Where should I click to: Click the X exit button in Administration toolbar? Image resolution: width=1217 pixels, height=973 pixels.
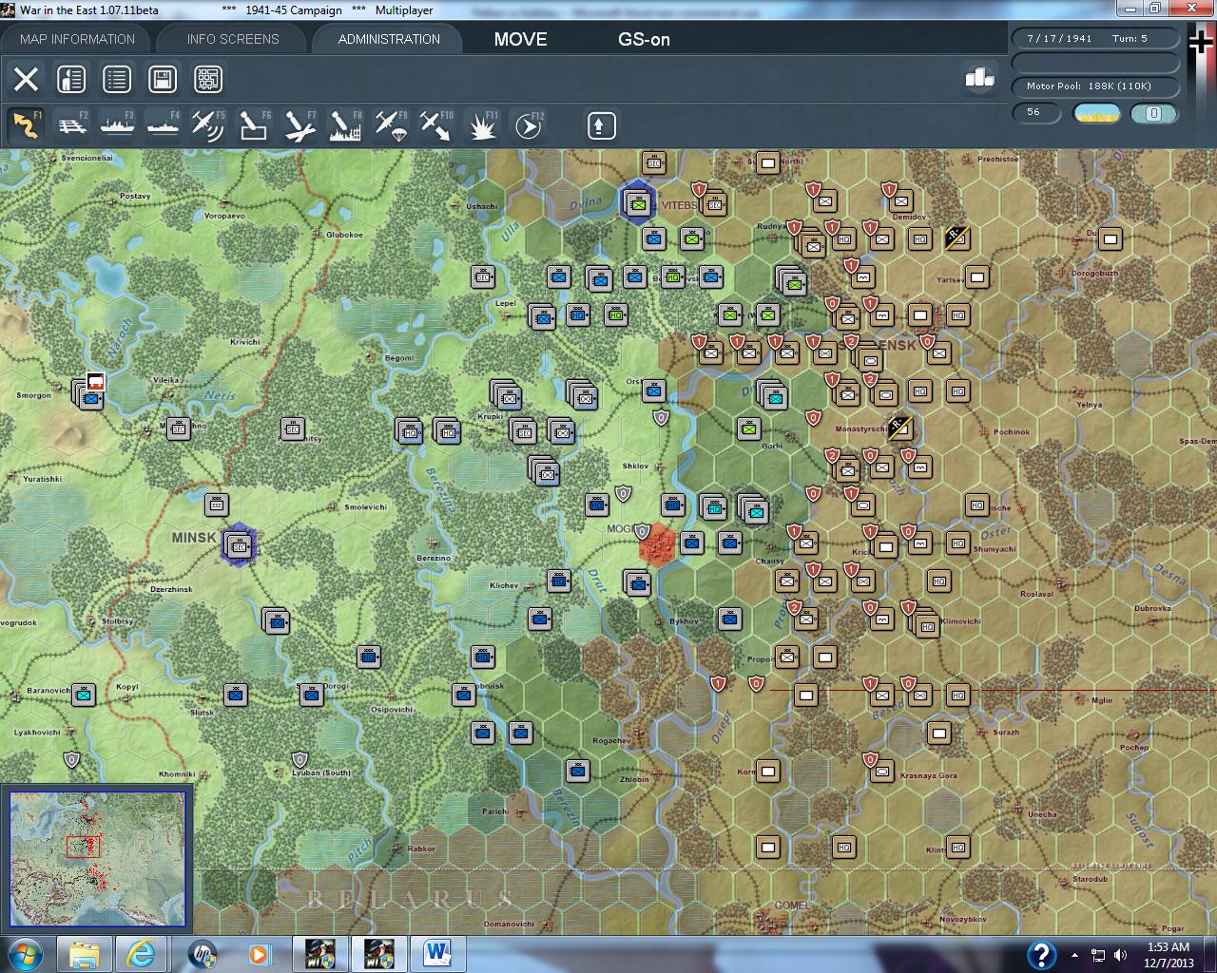(x=26, y=79)
